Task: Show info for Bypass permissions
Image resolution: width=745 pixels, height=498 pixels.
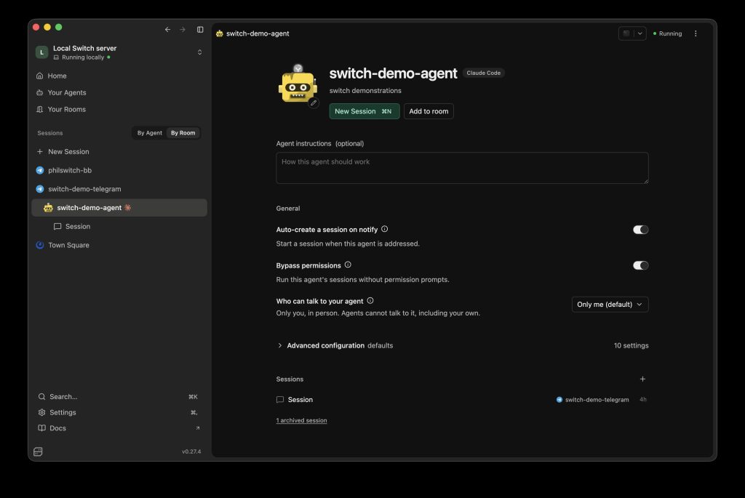Action: coord(348,265)
